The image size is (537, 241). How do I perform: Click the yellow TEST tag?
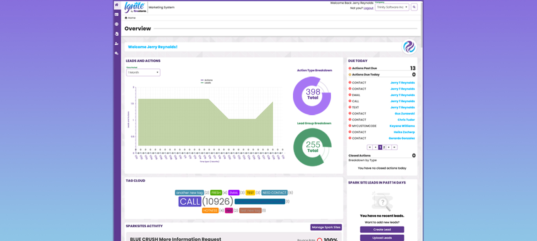pyautogui.click(x=250, y=193)
